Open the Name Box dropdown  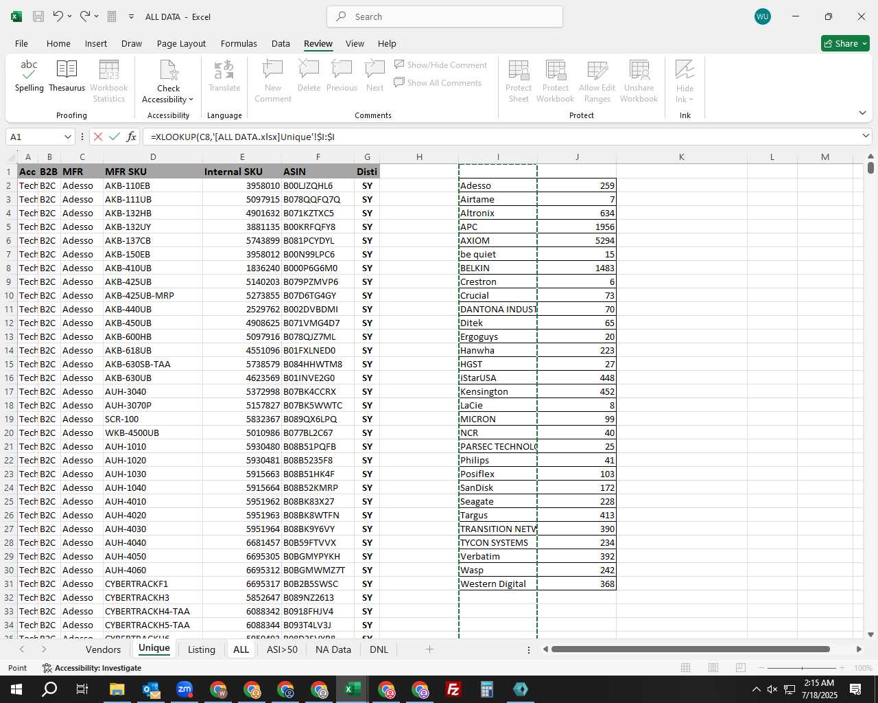click(67, 137)
